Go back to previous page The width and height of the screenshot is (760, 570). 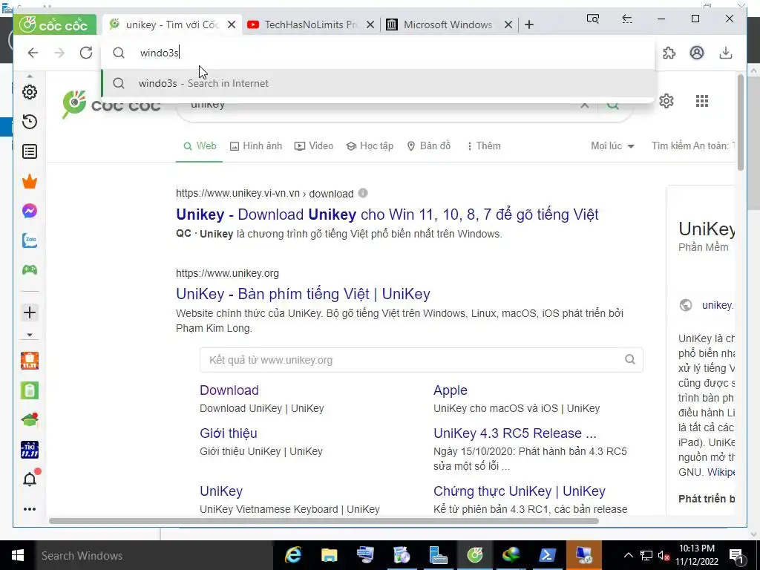click(x=33, y=53)
